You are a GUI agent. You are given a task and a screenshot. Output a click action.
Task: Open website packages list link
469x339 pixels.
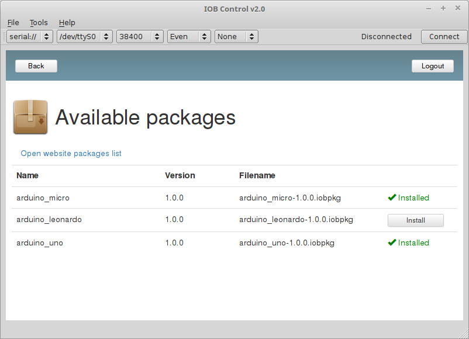point(71,153)
